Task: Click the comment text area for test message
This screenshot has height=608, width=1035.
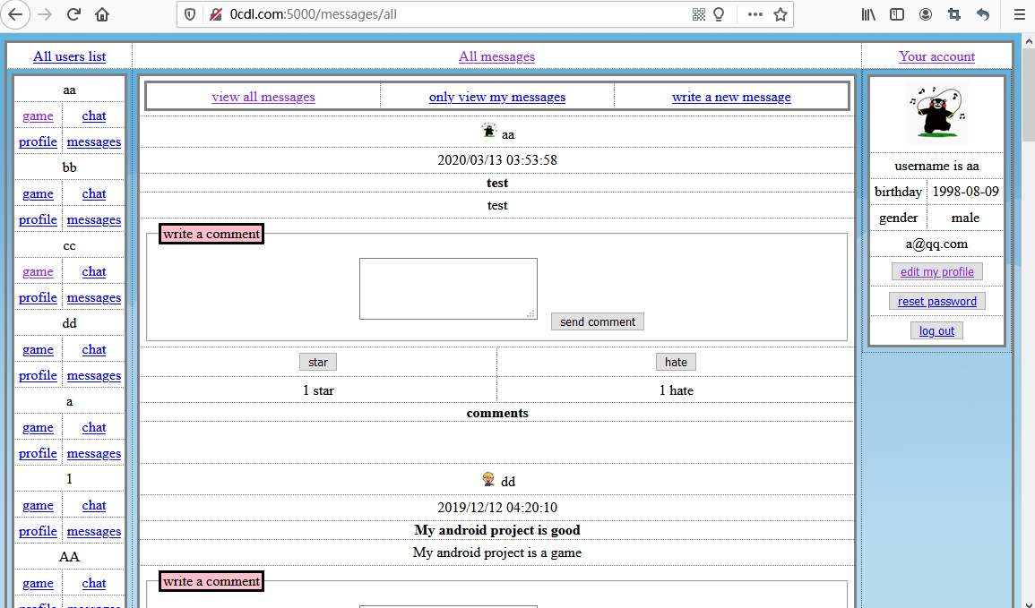Action: 448,288
